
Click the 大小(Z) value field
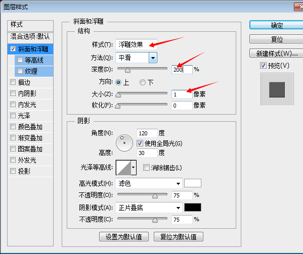pyautogui.click(x=182, y=94)
